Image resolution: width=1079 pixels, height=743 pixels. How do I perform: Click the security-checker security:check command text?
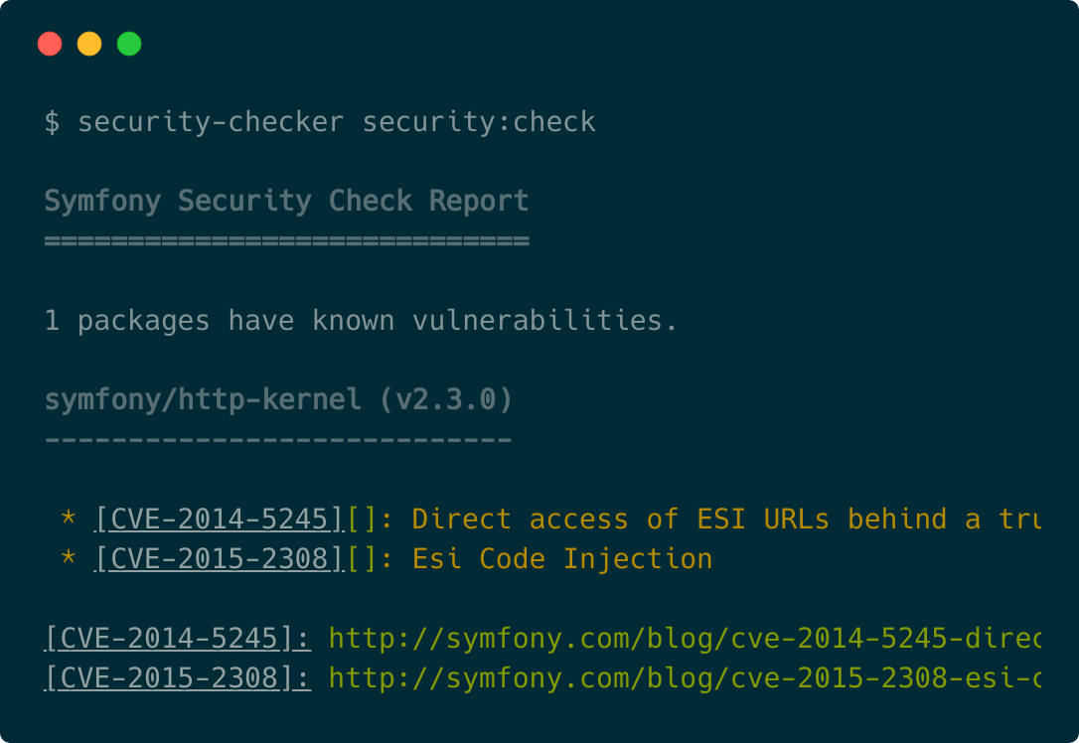pyautogui.click(x=336, y=122)
